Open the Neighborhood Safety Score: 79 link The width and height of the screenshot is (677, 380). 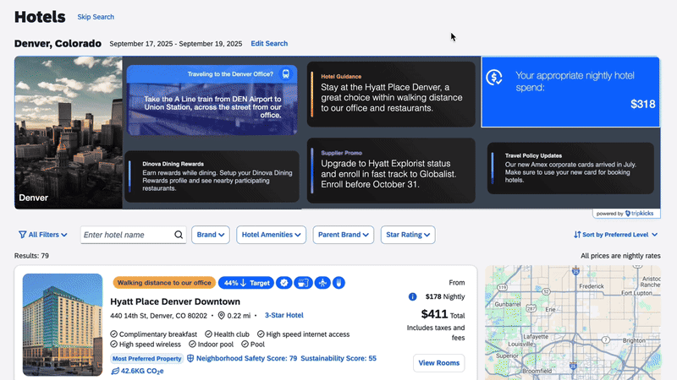pos(246,358)
